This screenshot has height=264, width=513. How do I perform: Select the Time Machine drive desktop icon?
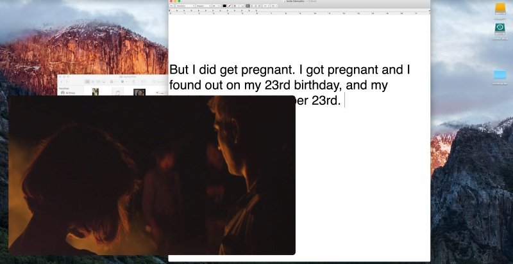500,29
